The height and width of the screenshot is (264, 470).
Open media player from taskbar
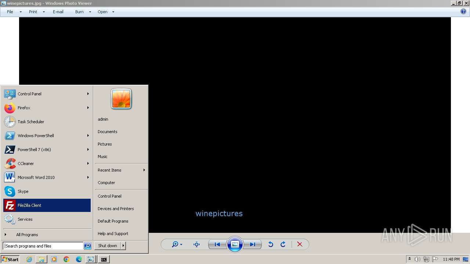click(54, 259)
